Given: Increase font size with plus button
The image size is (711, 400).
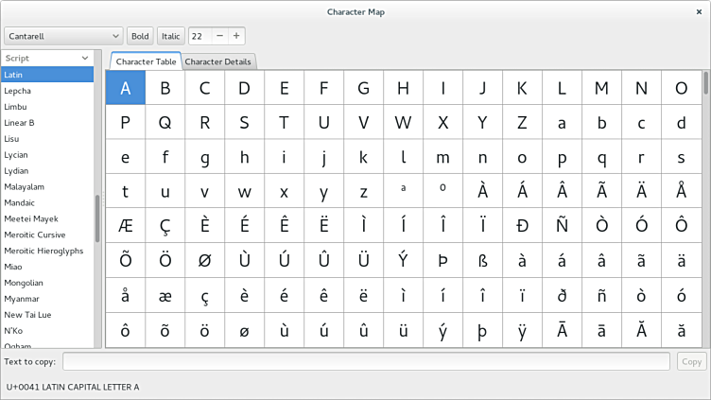Looking at the screenshot, I should [x=236, y=36].
